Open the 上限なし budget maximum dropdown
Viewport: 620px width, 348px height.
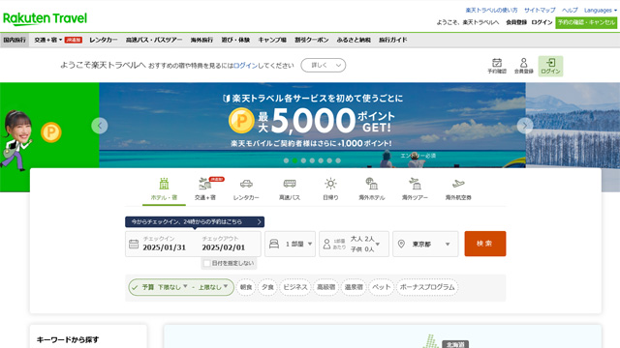point(213,287)
